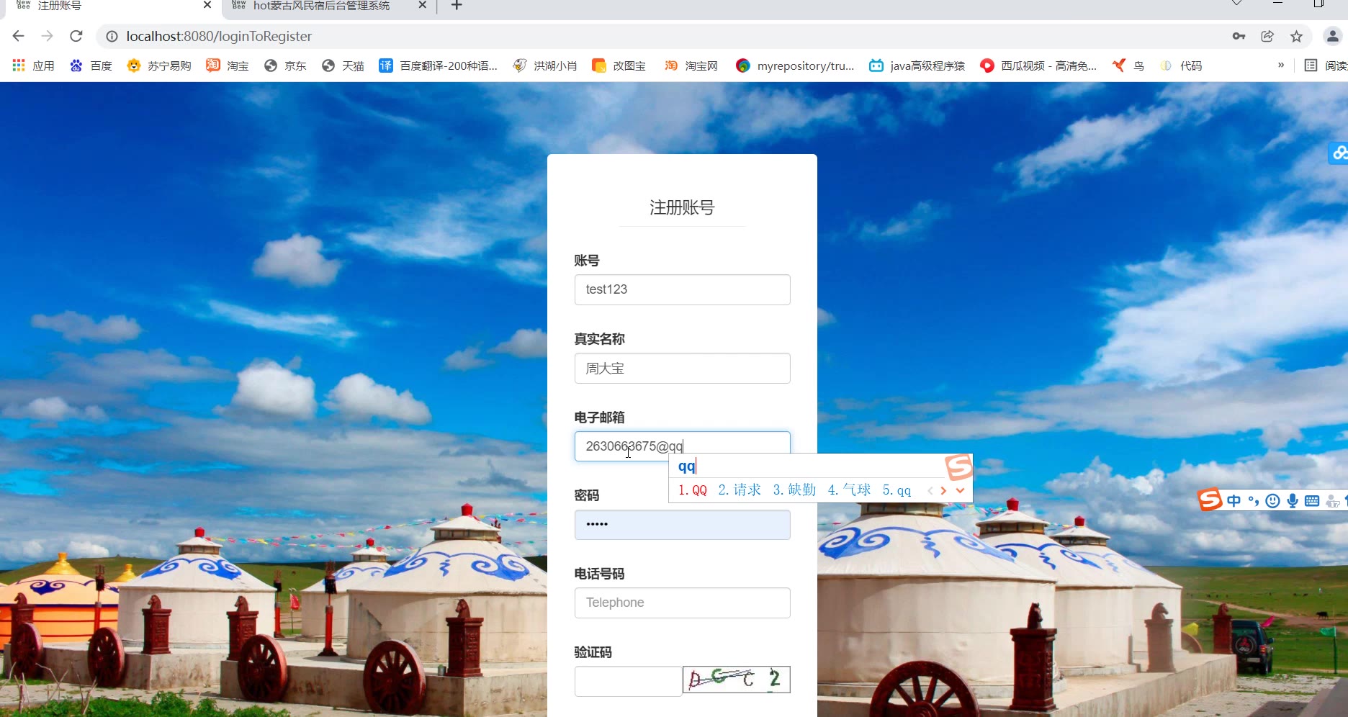Open the 天猫 bookmark
Screen dimensions: 1348x717
(x=343, y=66)
